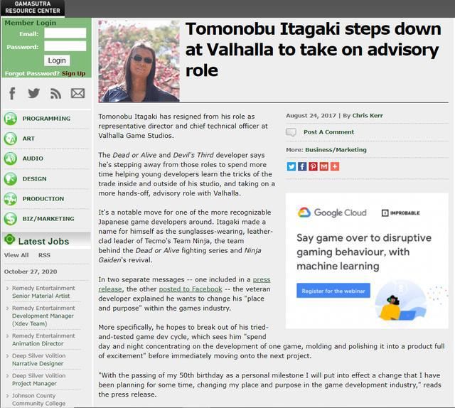This screenshot has height=408, width=455.
Task: Open Johnson County Community College job
Action: (x=38, y=399)
